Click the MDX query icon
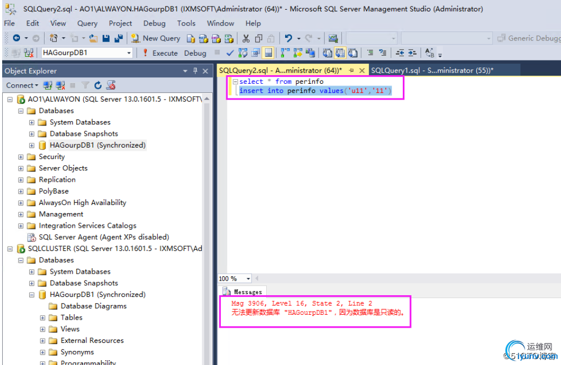The image size is (561, 365). 203,38
